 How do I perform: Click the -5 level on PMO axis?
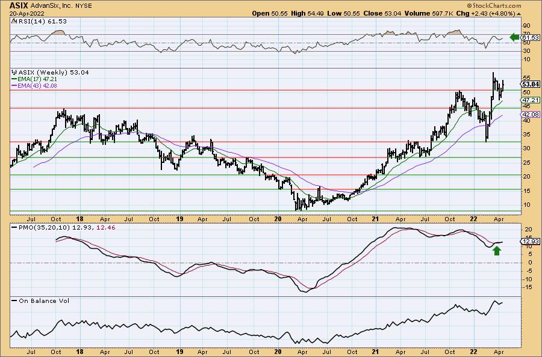tap(529, 271)
